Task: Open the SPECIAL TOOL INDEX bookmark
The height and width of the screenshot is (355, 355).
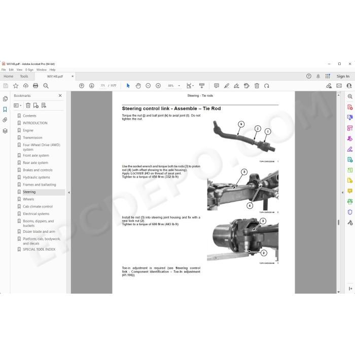Action: point(39,250)
